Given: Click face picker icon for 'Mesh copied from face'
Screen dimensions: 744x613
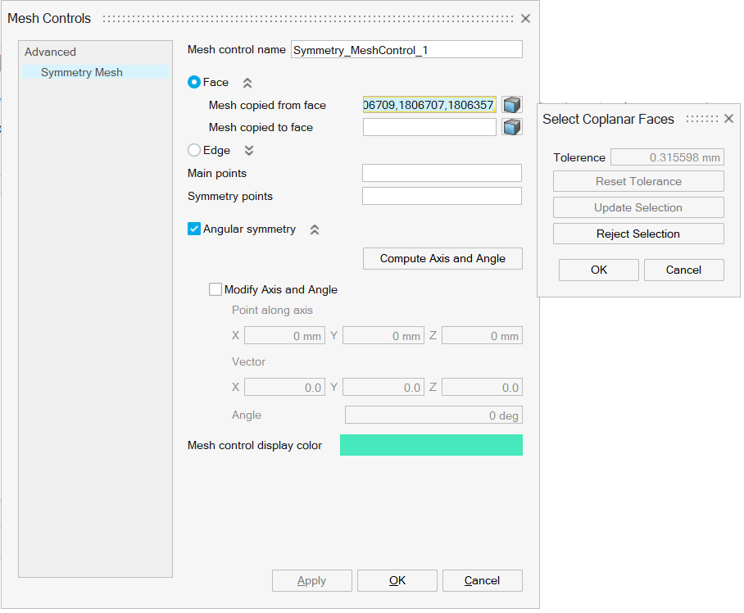Looking at the screenshot, I should (512, 105).
